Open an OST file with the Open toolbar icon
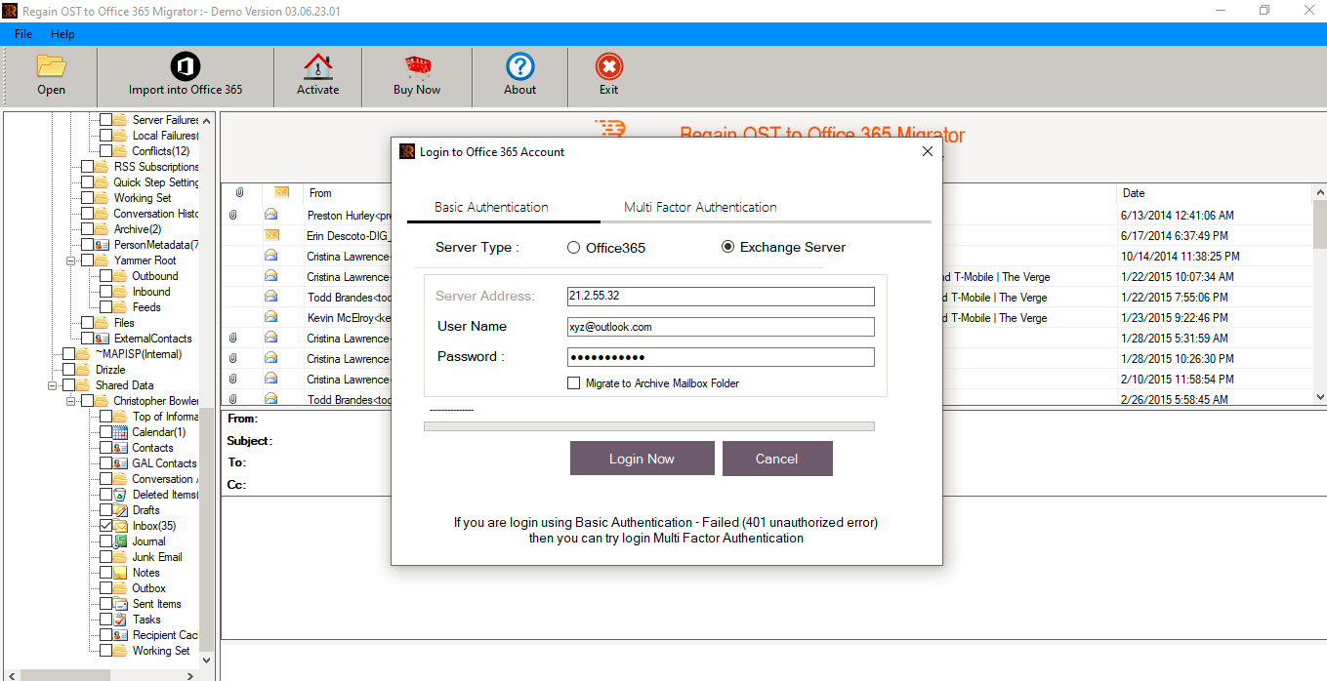 [x=51, y=66]
